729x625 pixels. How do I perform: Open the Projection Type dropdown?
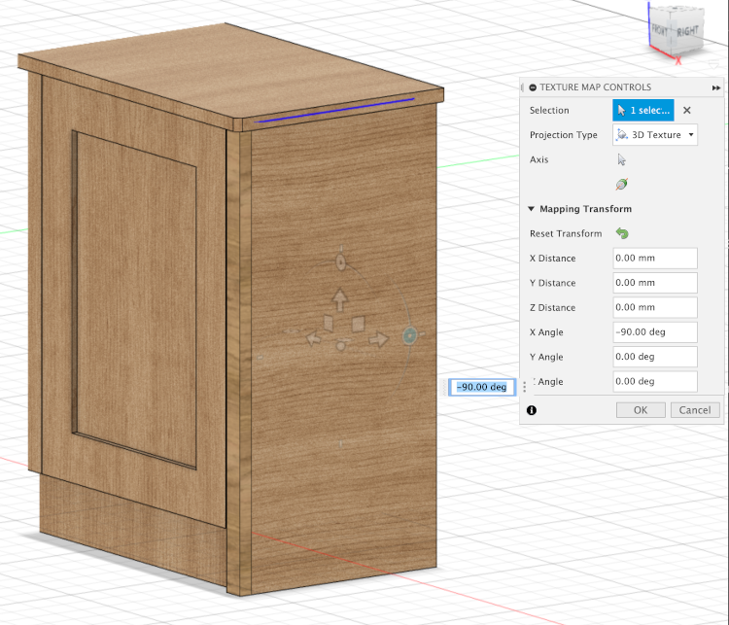(x=655, y=135)
